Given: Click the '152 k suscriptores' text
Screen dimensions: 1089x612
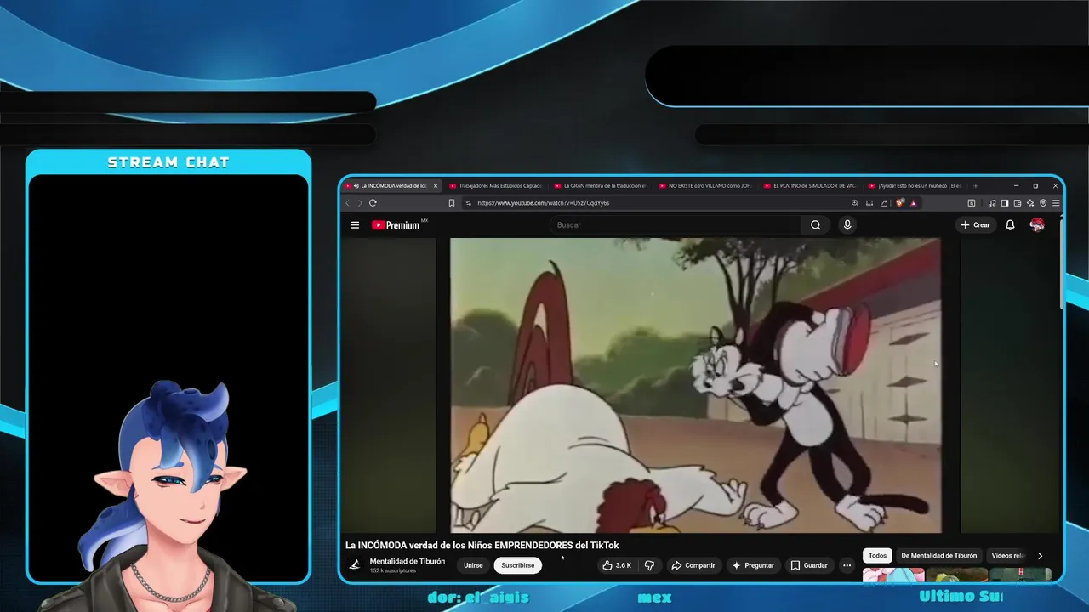Looking at the screenshot, I should (392, 570).
